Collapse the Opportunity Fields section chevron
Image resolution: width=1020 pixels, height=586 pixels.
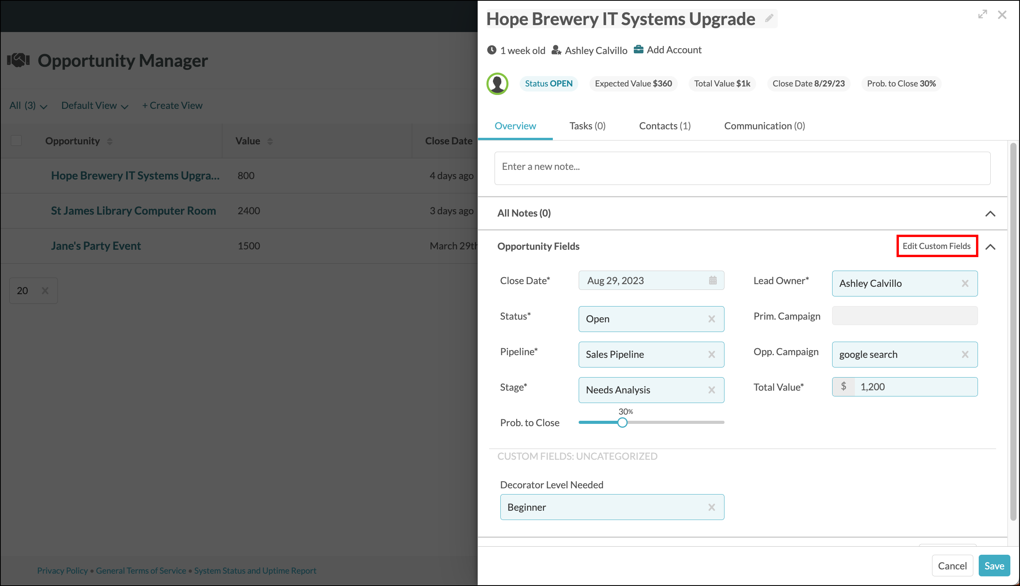click(990, 247)
